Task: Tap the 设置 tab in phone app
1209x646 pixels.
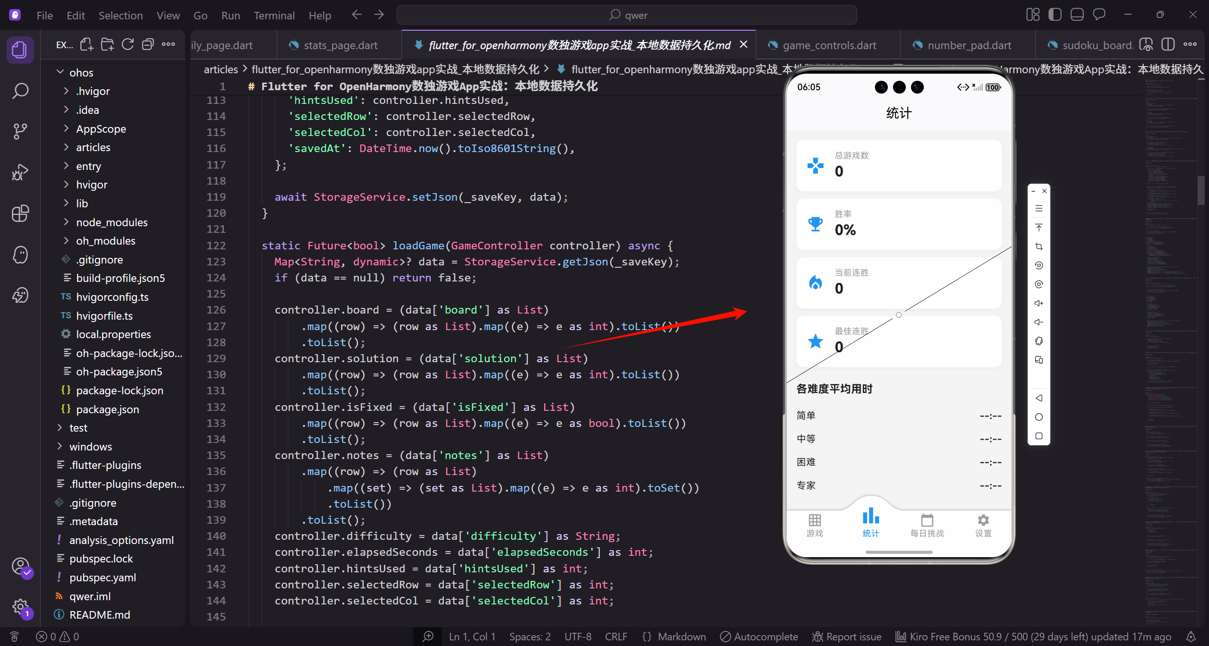Action: click(x=983, y=525)
